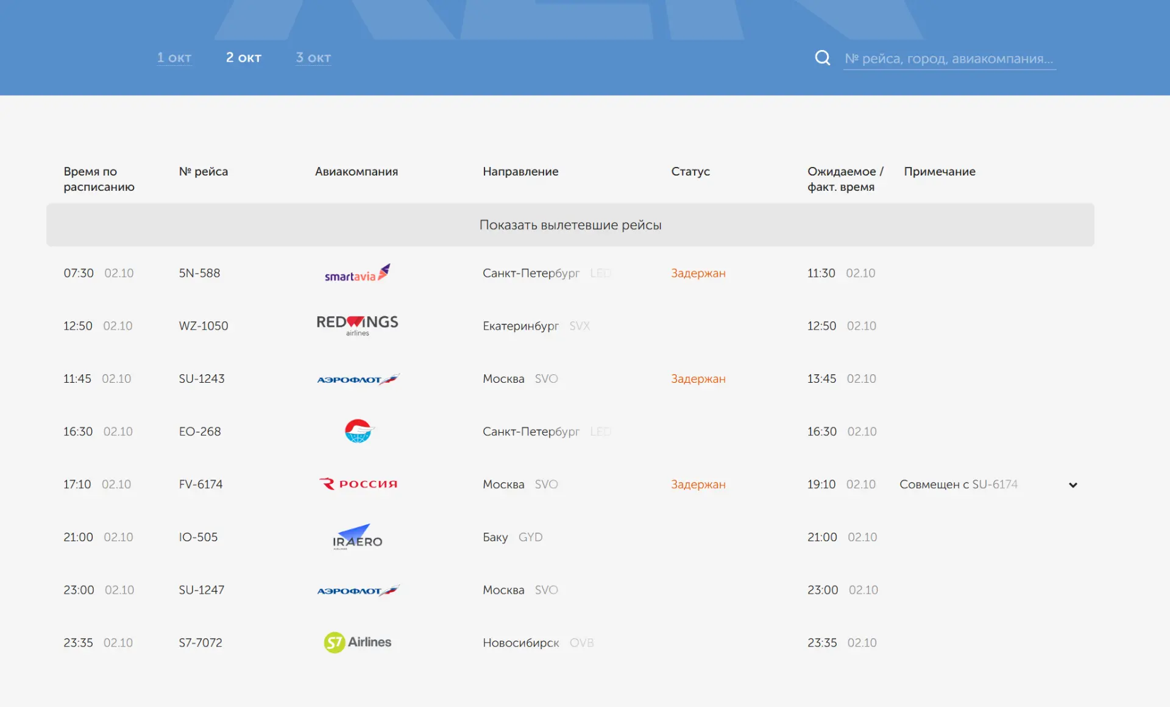Click Задержан status for flight 5N-588
Screen dimensions: 1170x707
click(x=698, y=273)
